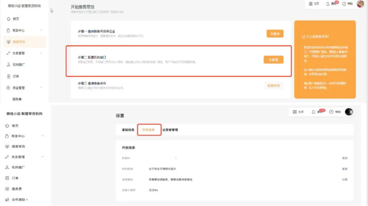Open the non-highlighted 推客带货 item beside 设置 page
This screenshot has height=206, width=368.
pos(18,146)
